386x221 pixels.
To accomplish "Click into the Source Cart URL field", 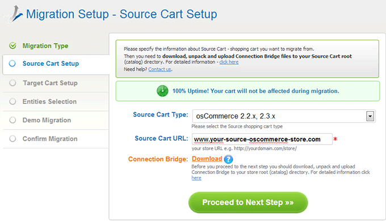I will click(262, 139).
